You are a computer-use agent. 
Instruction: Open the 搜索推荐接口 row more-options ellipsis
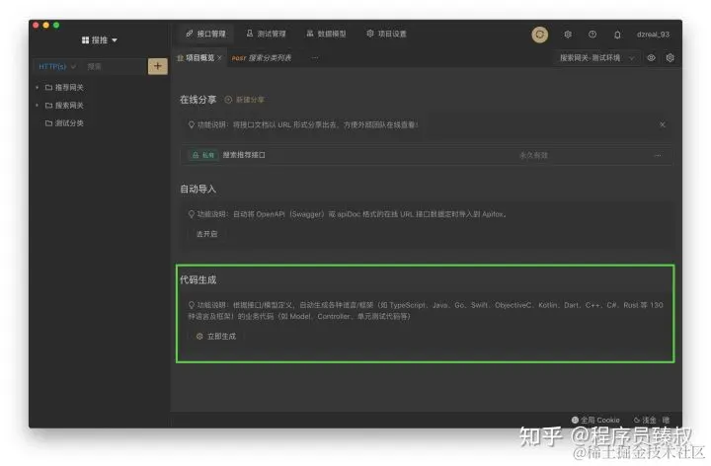[658, 155]
